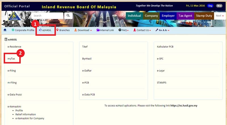Expand the A+ A A- font size dropdown
Screen dimensions: 227x125
(169, 30)
